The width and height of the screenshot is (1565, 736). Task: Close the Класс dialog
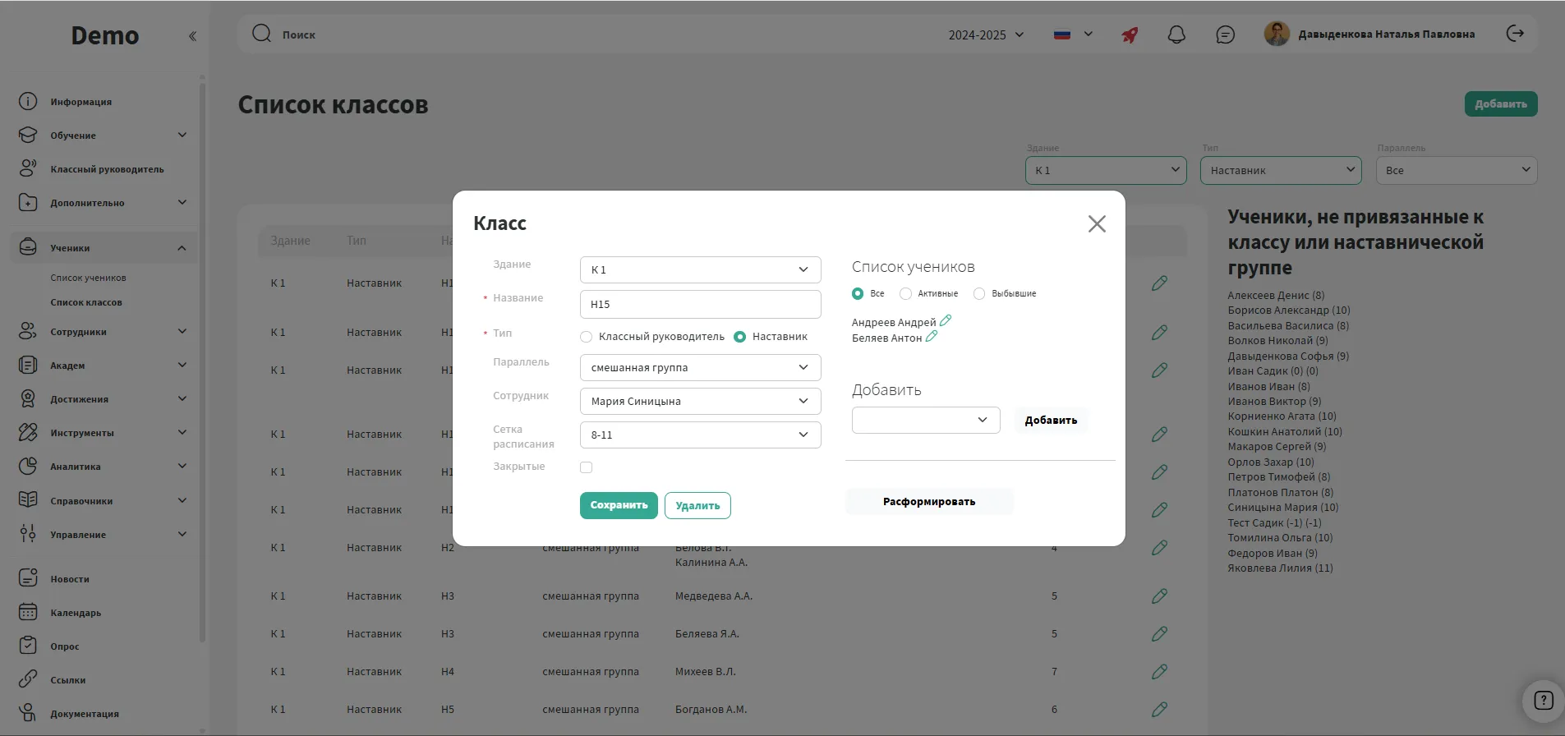(x=1096, y=224)
